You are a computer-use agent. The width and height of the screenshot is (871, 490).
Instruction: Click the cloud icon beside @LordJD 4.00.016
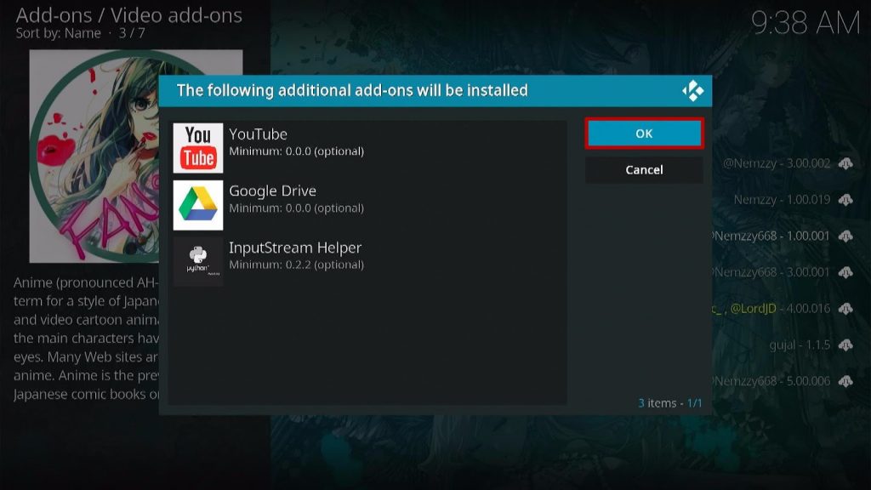tap(845, 308)
